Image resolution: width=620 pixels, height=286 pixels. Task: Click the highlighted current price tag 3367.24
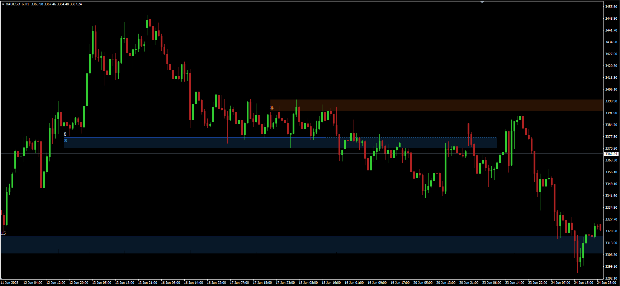coord(611,154)
